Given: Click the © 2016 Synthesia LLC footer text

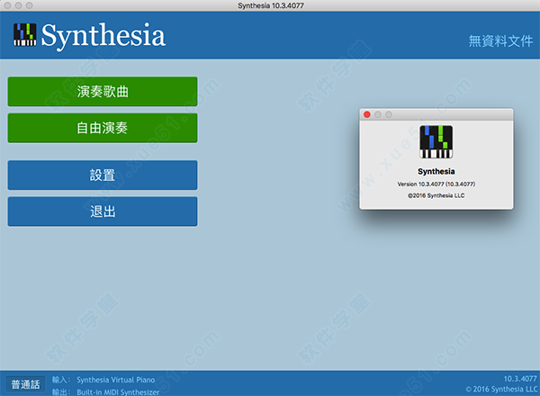Looking at the screenshot, I should 501,389.
